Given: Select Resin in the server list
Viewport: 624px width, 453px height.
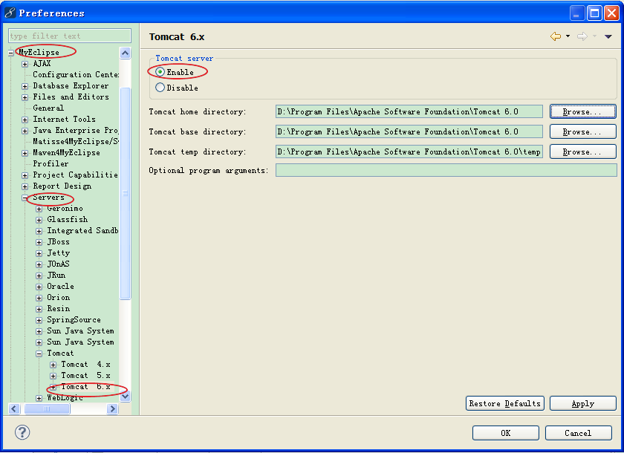Looking at the screenshot, I should tap(59, 308).
